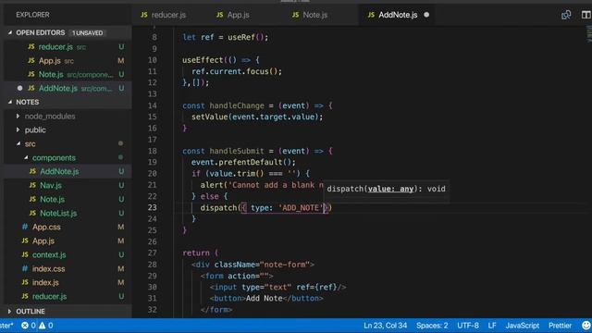Image resolution: width=592 pixels, height=333 pixels.
Task: Open index.js in the file tree
Action: pos(68,282)
